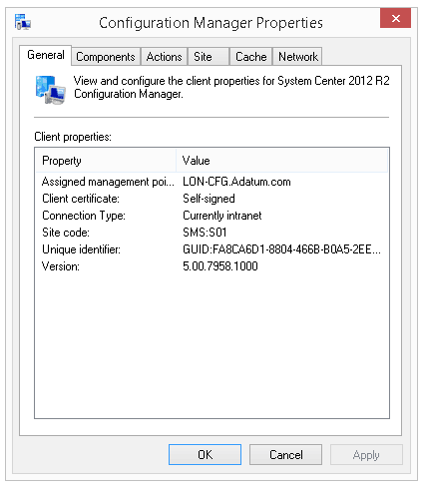Go to the Cache tab

(x=251, y=57)
